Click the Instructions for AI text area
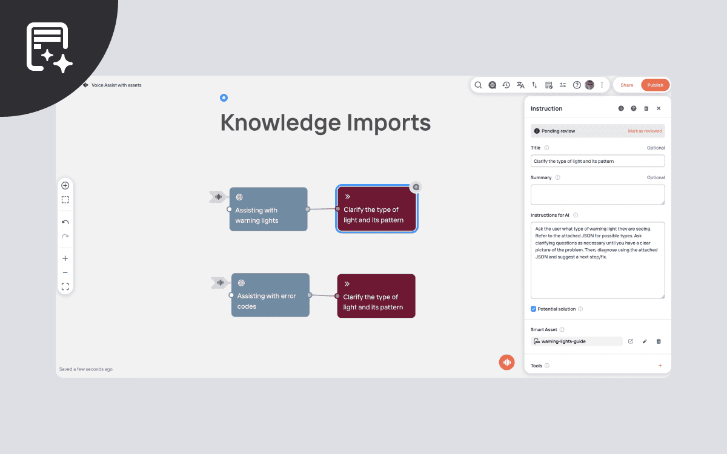Viewport: 727px width, 454px height. click(x=598, y=260)
